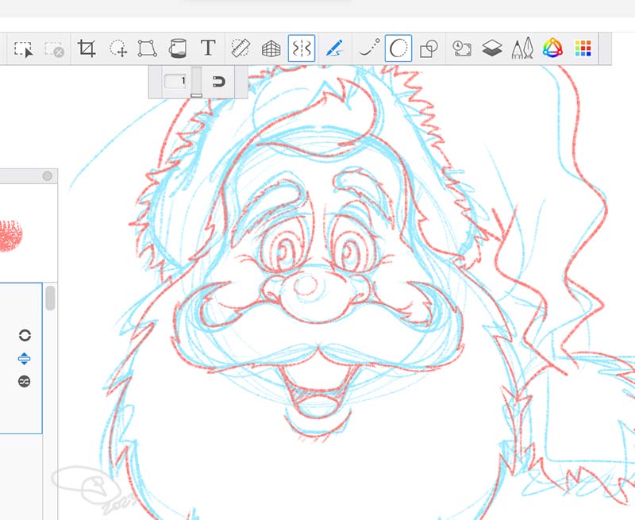
Task: Click the curve ruler value field
Action: tap(175, 82)
